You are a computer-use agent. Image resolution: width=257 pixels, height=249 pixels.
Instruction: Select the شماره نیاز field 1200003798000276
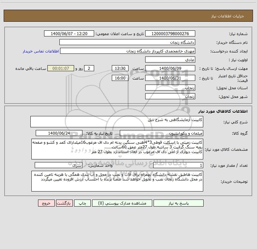(170, 33)
